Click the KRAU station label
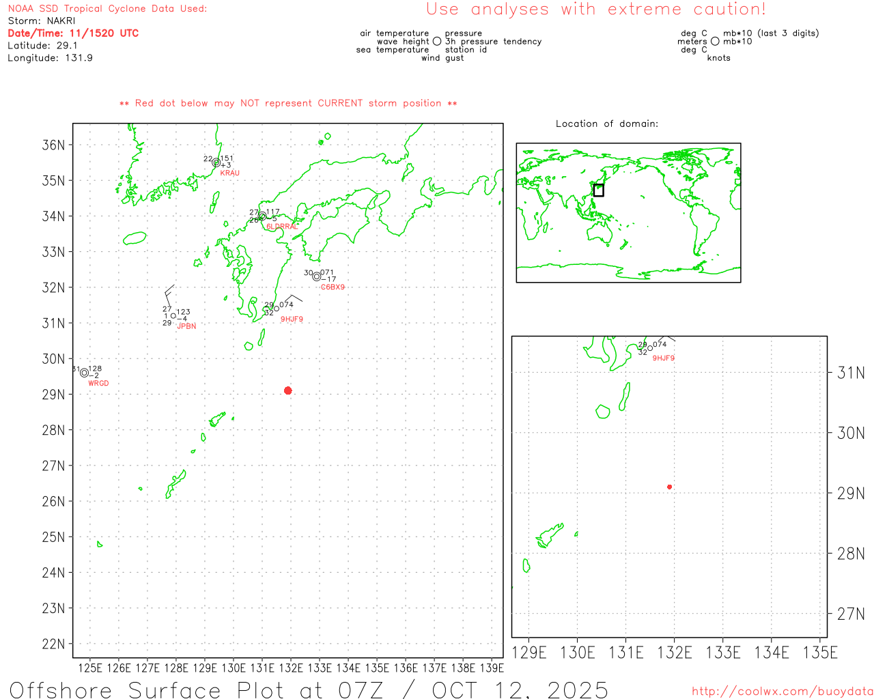874x699 pixels. tap(230, 173)
